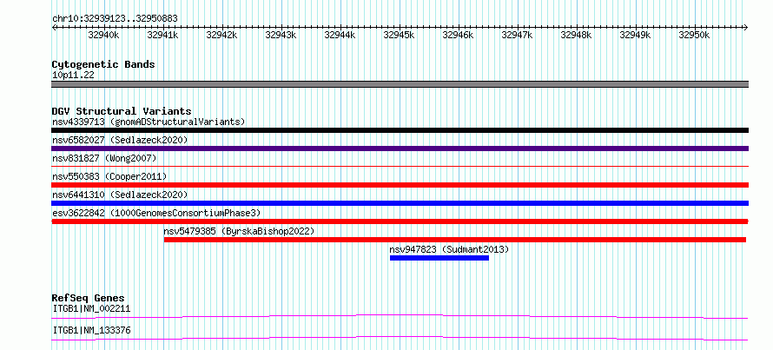Click the RefSeq Genes track heading

click(88, 298)
